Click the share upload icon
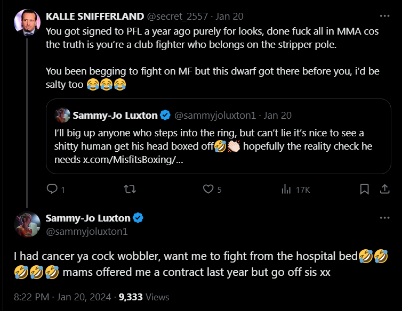 coord(384,189)
